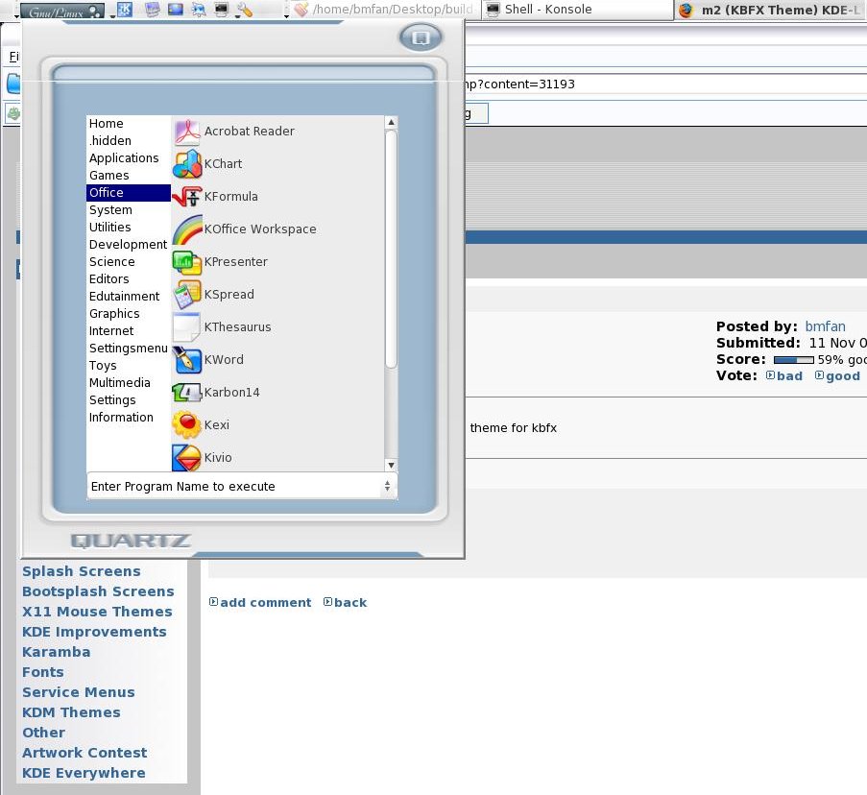Select Utilities category in menu

coord(129,227)
